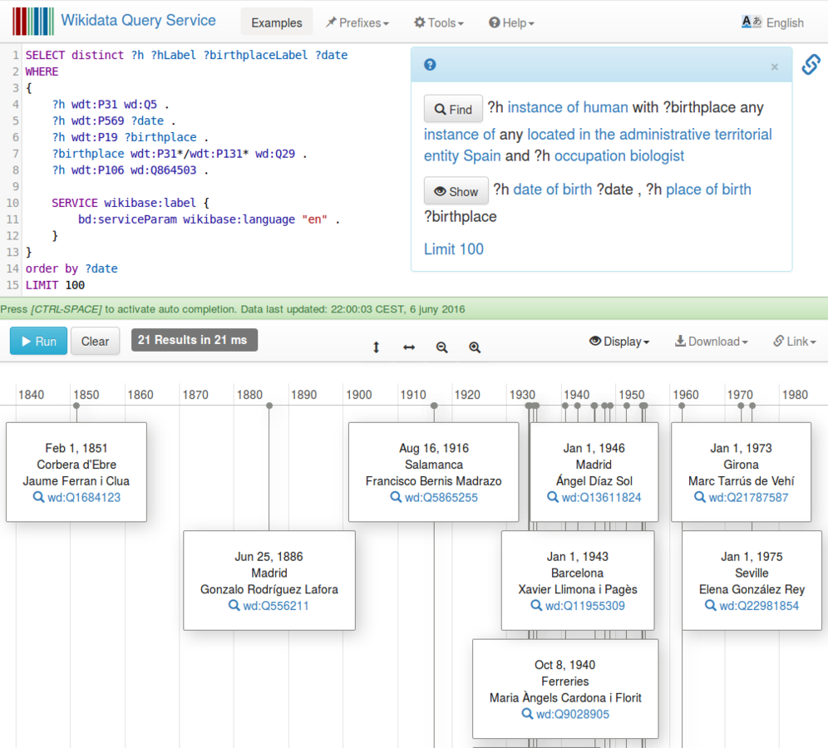This screenshot has height=748, width=828.
Task: Expand the Help dropdown menu
Action: coord(511,22)
